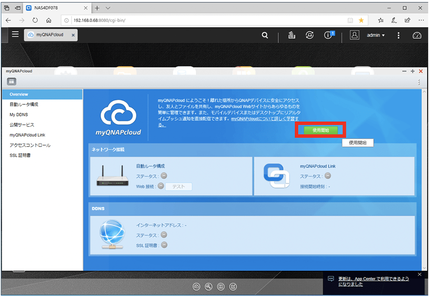Minimize the myQNAPcloud inner window

[x=404, y=71]
